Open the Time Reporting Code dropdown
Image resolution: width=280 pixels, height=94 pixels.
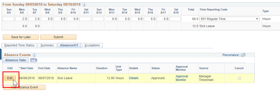click(229, 19)
